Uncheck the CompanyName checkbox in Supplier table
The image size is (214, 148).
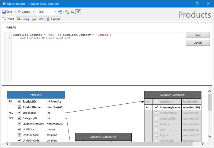pos(156,107)
